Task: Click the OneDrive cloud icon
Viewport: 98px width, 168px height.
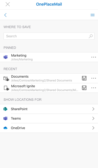Action: [5, 128]
